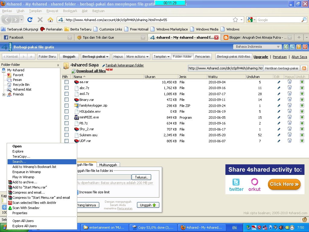This screenshot has width=309, height=232.
Task: Expand the Friends tree node
Action: tap(4, 95)
